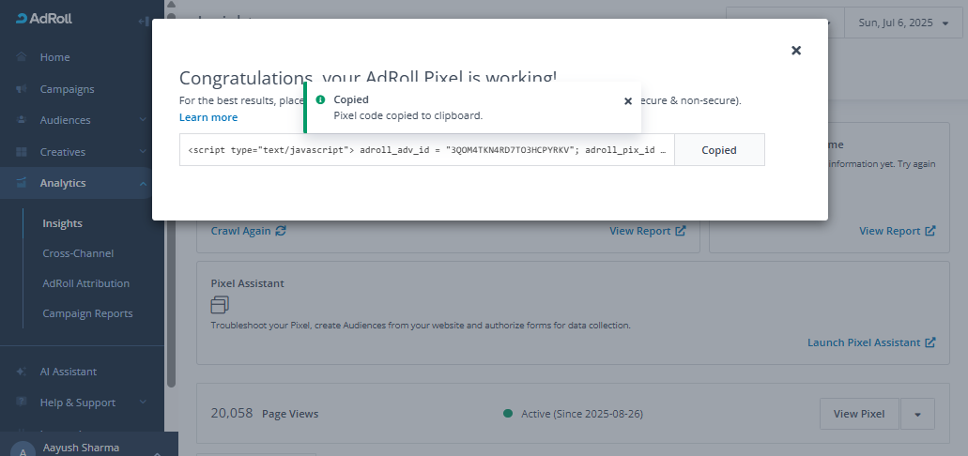Image resolution: width=968 pixels, height=456 pixels.
Task: Click the green info icon in toast
Action: [x=320, y=99]
